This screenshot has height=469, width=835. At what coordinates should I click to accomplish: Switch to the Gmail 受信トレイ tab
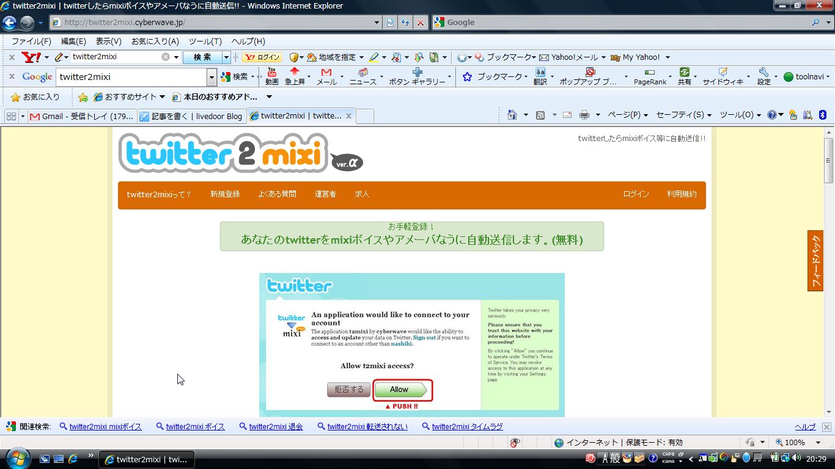82,116
